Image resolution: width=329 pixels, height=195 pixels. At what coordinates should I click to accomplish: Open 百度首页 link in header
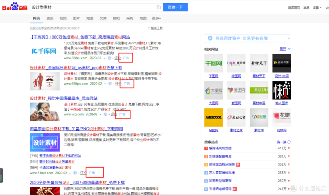tap(294, 7)
